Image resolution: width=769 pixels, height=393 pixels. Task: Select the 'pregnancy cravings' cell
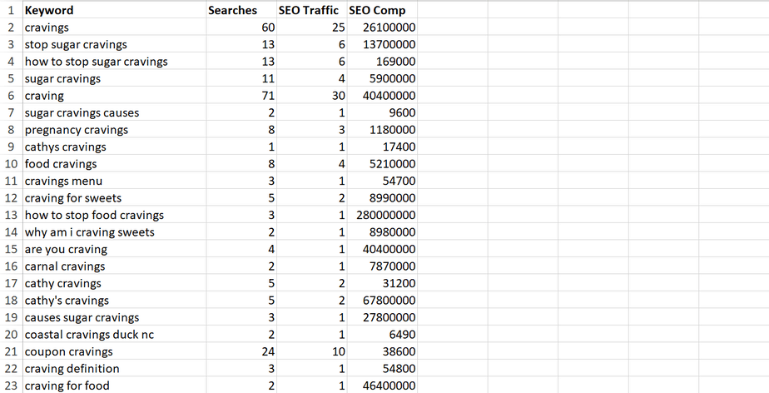click(x=114, y=130)
